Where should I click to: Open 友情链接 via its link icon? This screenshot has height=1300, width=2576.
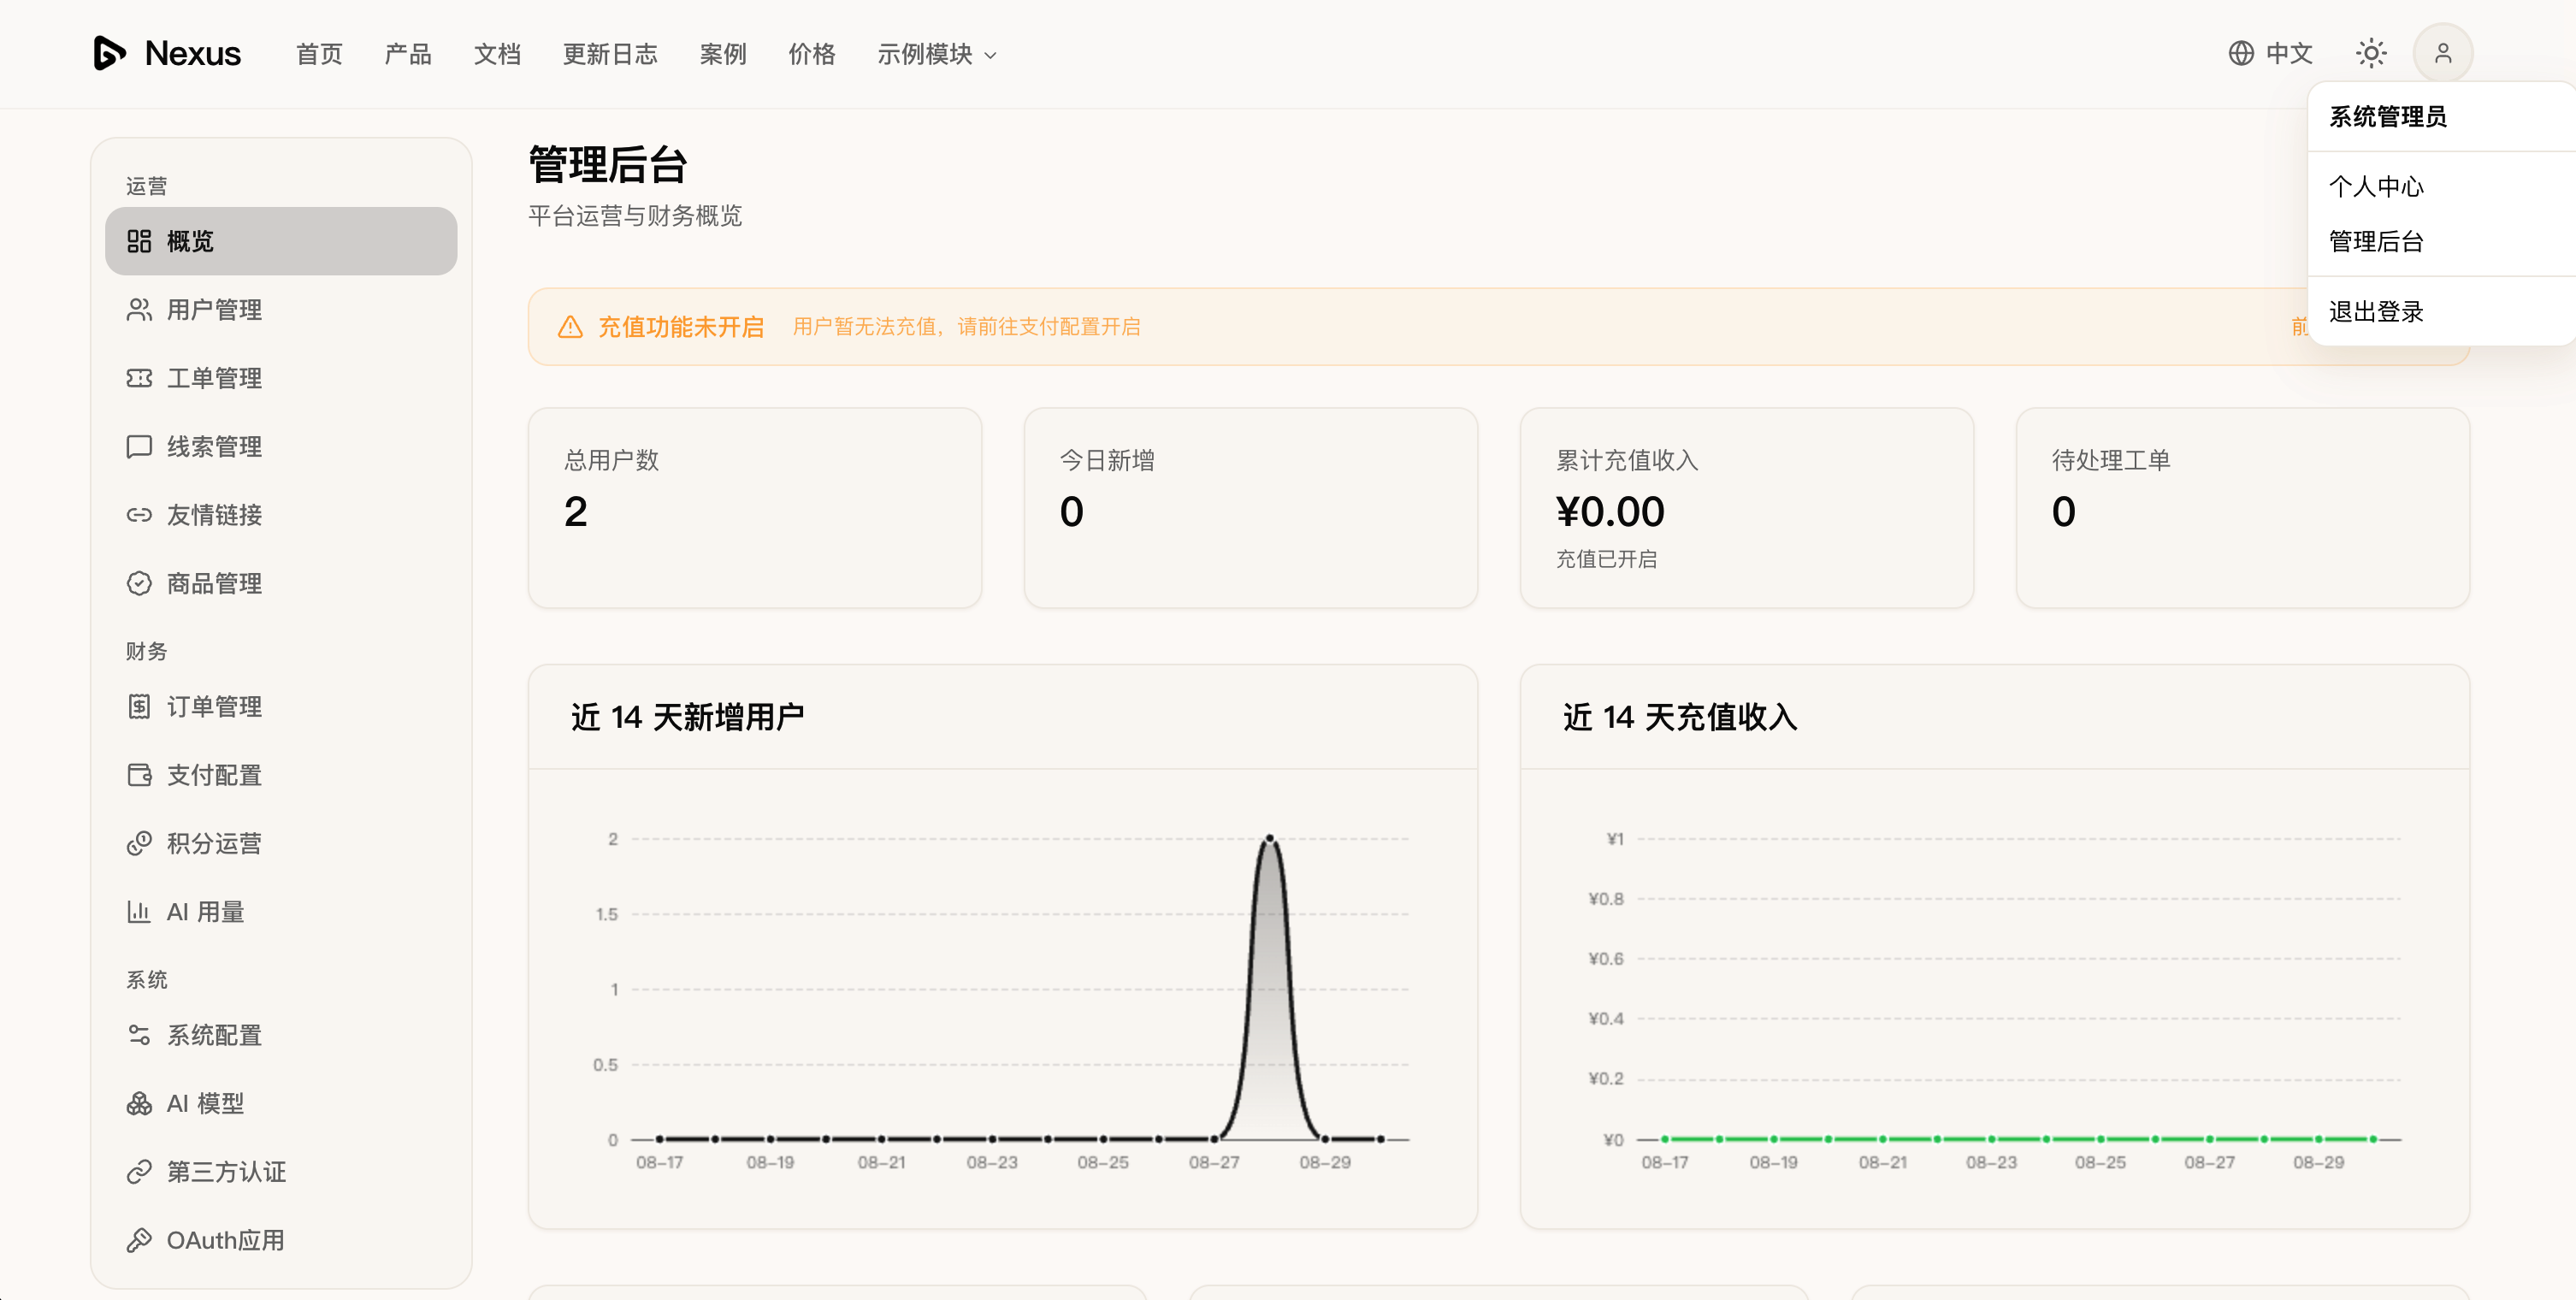pyautogui.click(x=139, y=515)
